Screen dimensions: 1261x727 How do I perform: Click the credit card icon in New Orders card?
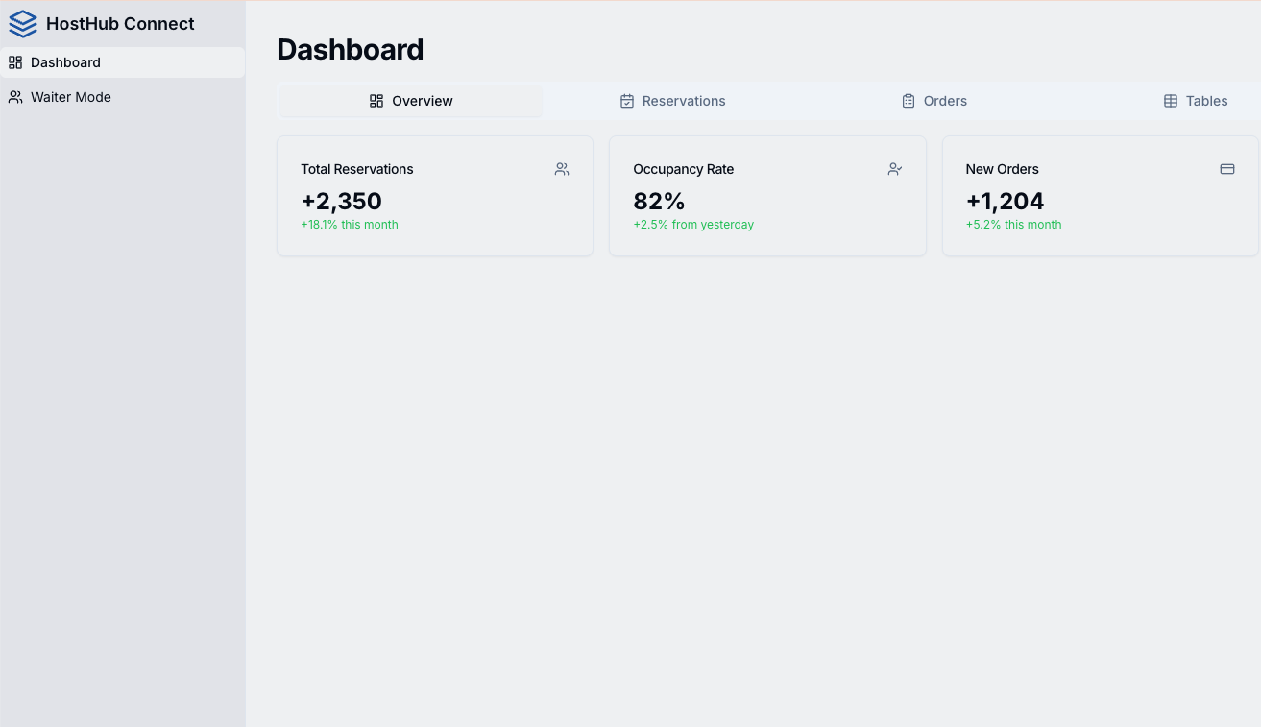(x=1227, y=169)
